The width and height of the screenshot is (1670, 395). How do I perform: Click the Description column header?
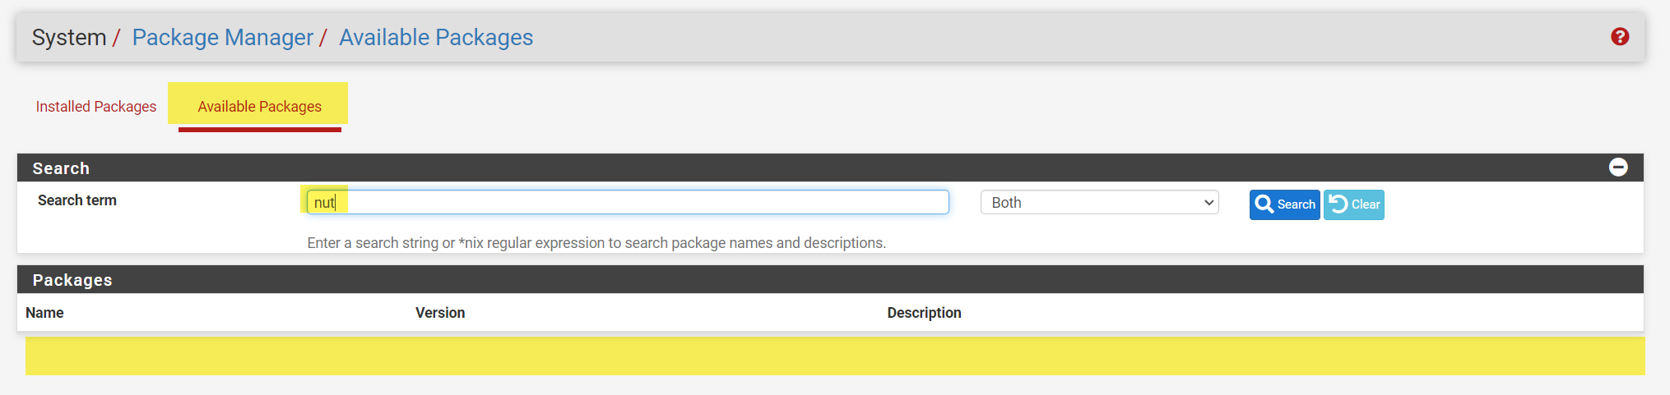[924, 313]
